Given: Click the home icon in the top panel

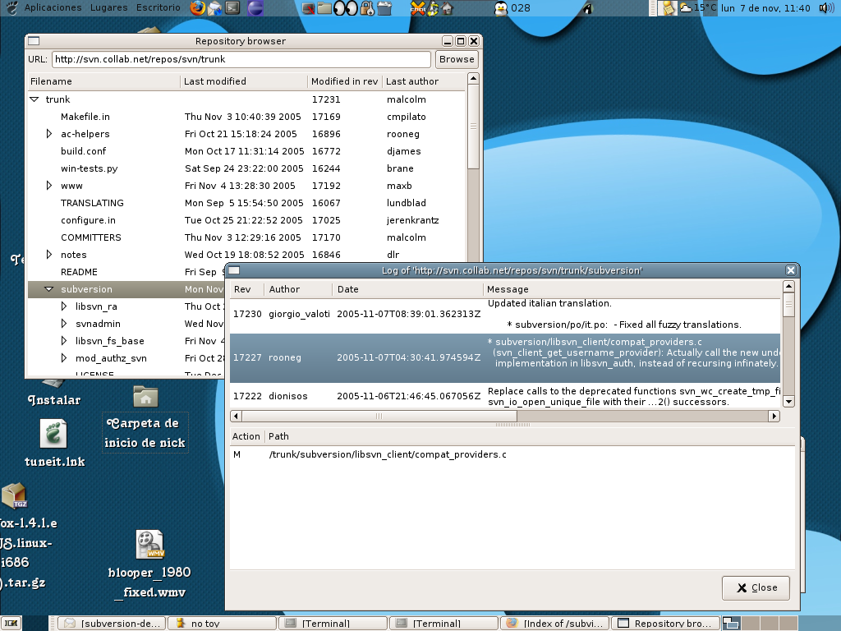Looking at the screenshot, I should (447, 8).
